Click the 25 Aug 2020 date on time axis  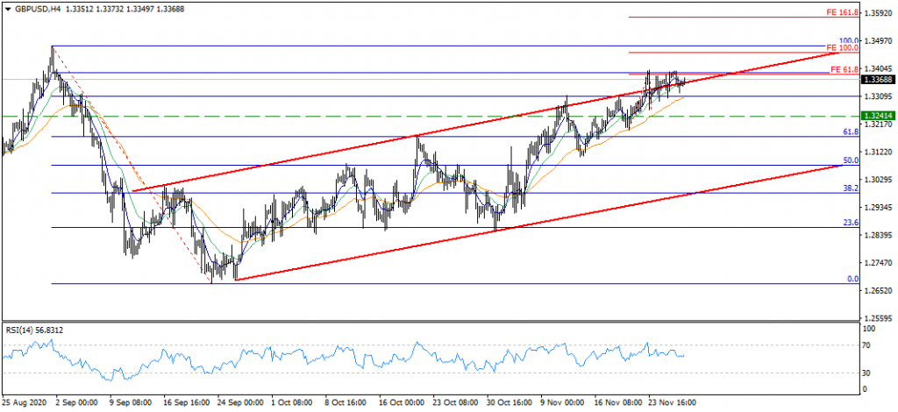coord(24,403)
